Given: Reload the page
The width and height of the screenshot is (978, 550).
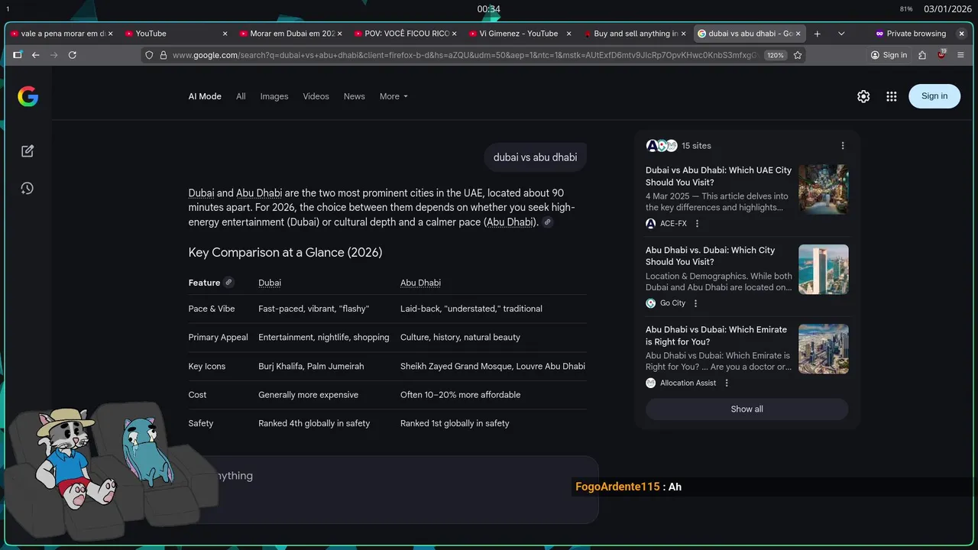Looking at the screenshot, I should tap(73, 55).
